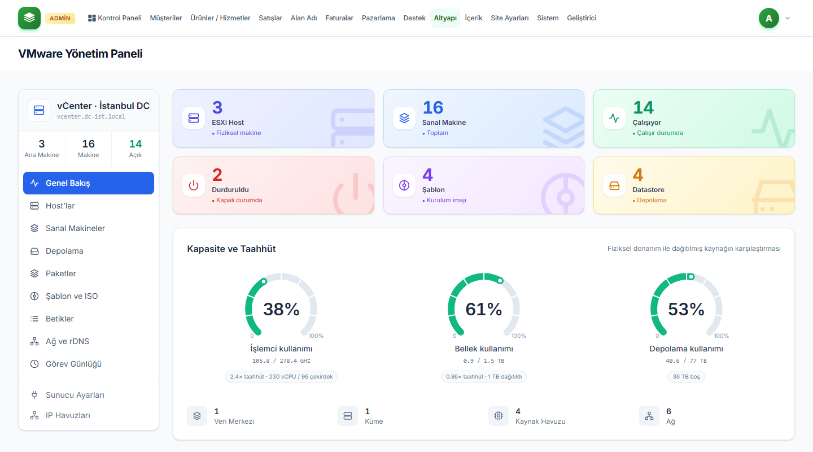Click the Şablon ve ISO disc icon

(x=34, y=296)
